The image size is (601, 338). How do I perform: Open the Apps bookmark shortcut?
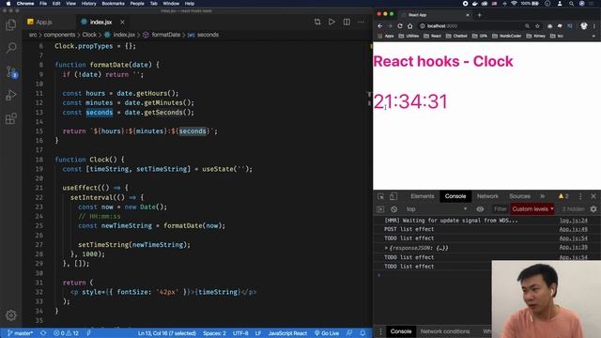click(386, 36)
